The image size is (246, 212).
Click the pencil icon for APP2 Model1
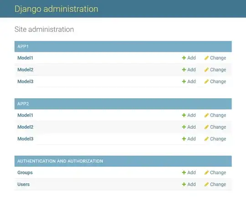tap(206, 115)
